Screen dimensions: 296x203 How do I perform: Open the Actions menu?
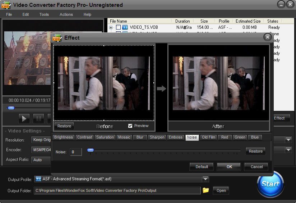click(66, 14)
